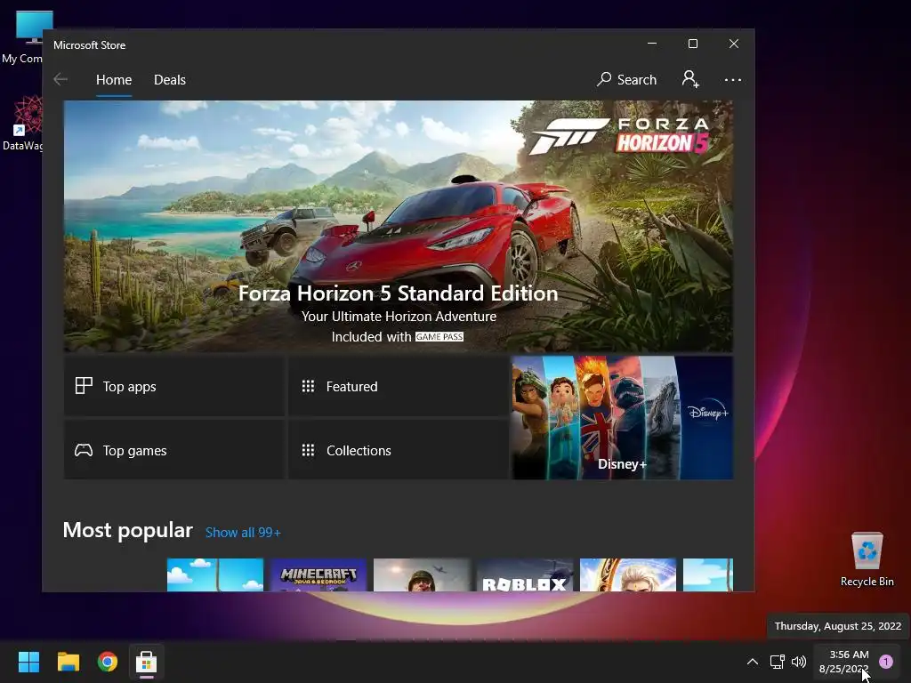
Task: Select the soldier game thumbnail in Most popular
Action: click(x=422, y=575)
